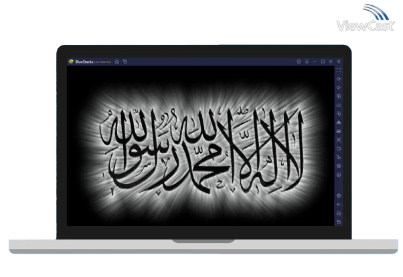Click the BlueStacks title text

pos(84,62)
